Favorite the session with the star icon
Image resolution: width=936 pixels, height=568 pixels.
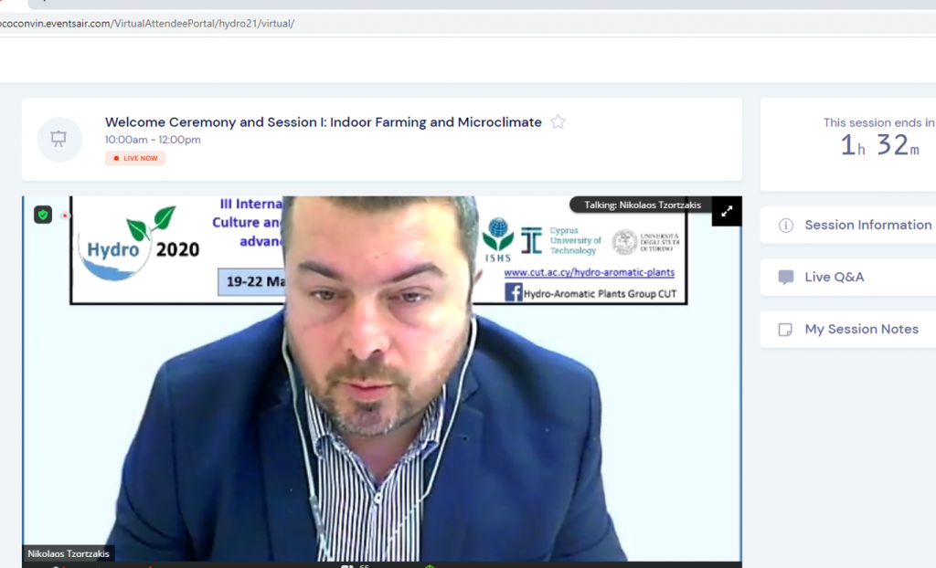click(558, 122)
